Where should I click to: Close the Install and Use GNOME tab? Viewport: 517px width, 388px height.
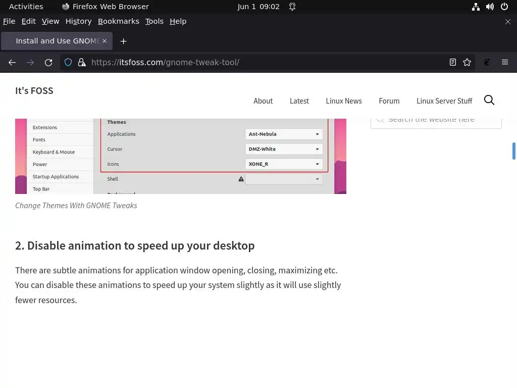tap(105, 41)
